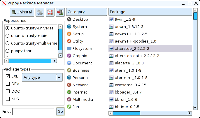Image resolution: width=200 pixels, height=118 pixels.
Task: Select package aewm++-goodies_1.0
Action: coord(150,41)
